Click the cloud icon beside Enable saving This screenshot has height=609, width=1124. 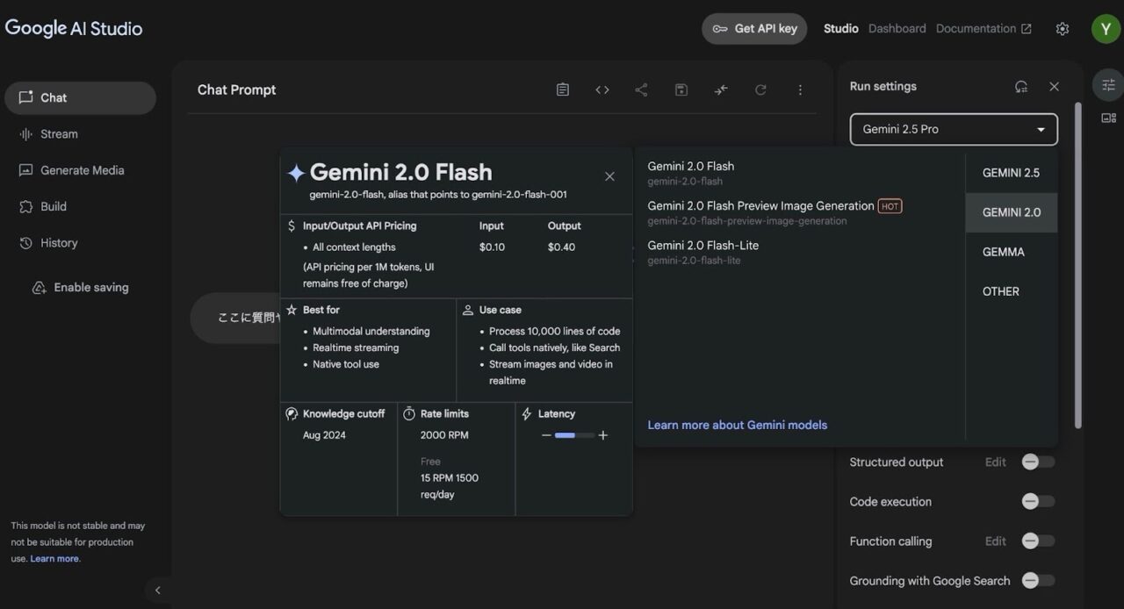[39, 288]
